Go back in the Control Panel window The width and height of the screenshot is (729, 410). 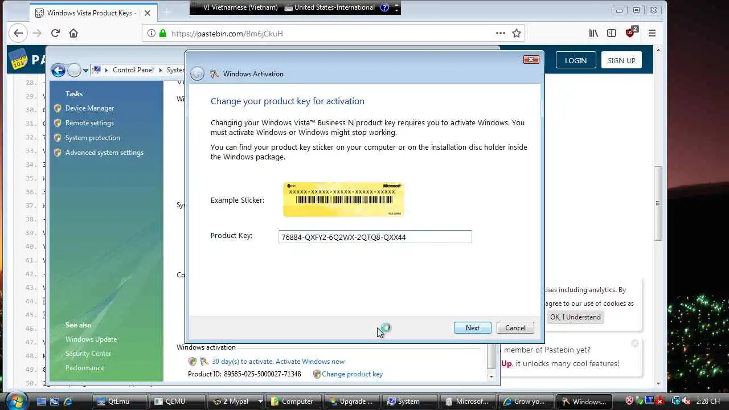click(58, 70)
